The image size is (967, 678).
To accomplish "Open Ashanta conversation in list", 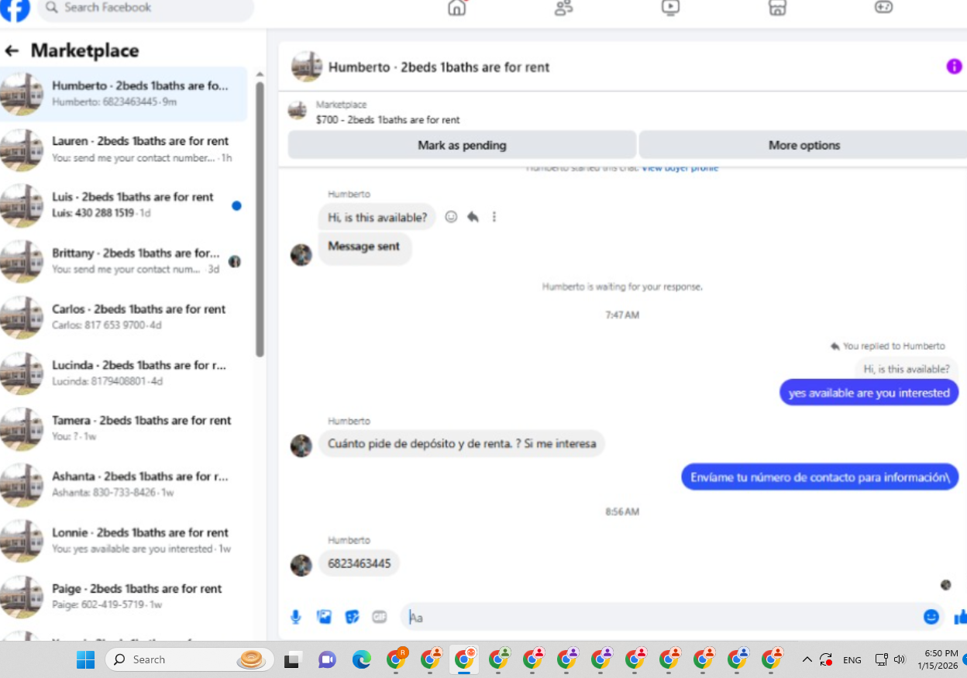I will coord(124,484).
